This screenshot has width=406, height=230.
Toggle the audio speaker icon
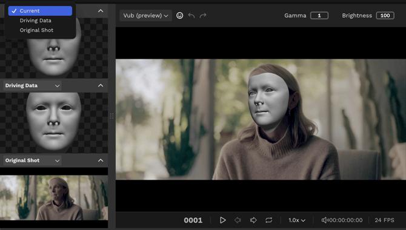[x=325, y=220]
